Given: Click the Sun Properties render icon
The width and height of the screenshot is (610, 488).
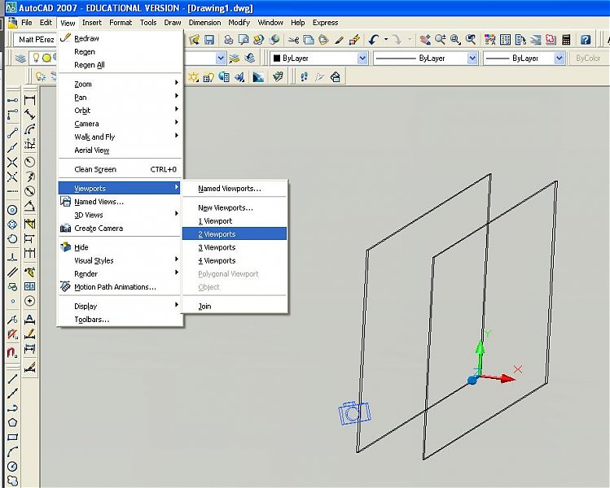Looking at the screenshot, I should pyautogui.click(x=194, y=77).
